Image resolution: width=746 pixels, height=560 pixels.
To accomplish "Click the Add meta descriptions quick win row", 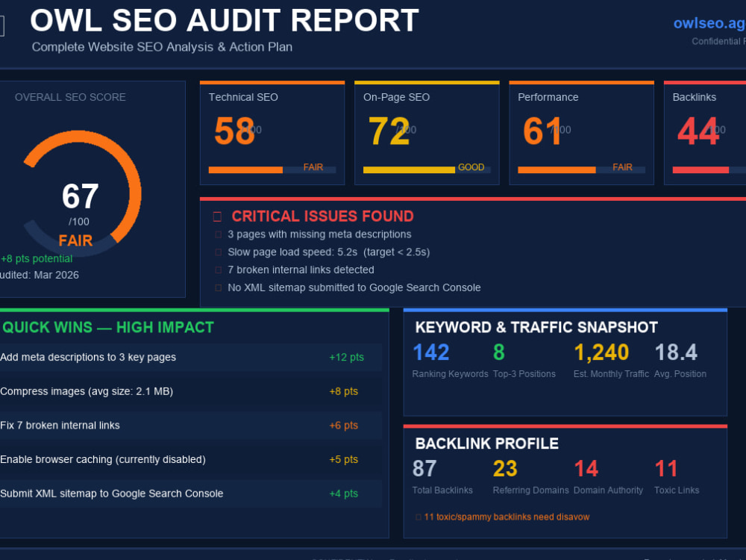I will pyautogui.click(x=190, y=357).
